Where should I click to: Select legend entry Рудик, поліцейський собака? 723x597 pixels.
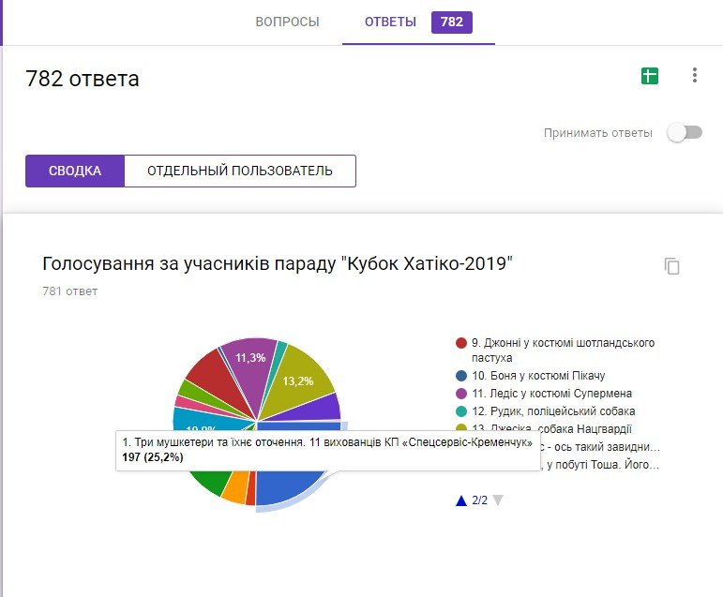[x=552, y=411]
